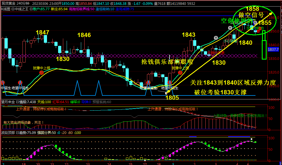Click the blue 1837.7 price tag on axis
The width and height of the screenshot is (282, 165).
click(x=273, y=49)
